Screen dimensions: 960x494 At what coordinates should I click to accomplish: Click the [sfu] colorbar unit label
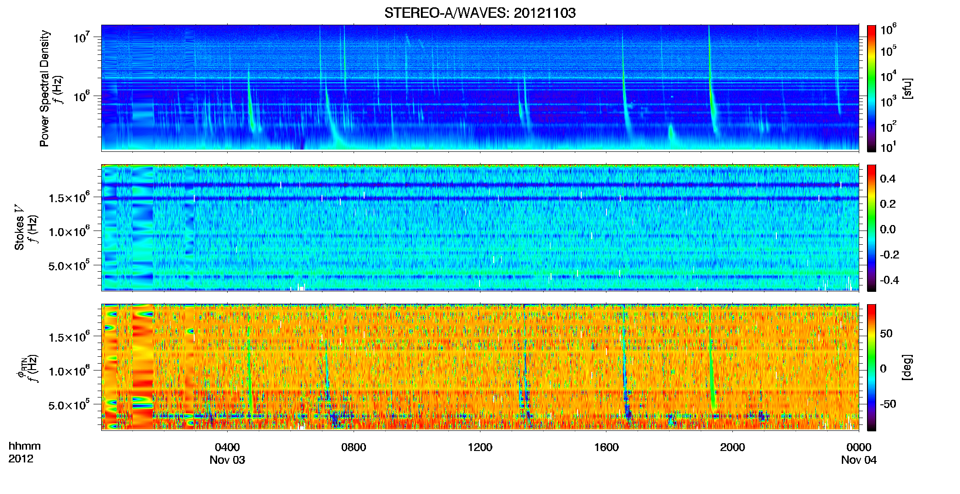tap(907, 88)
